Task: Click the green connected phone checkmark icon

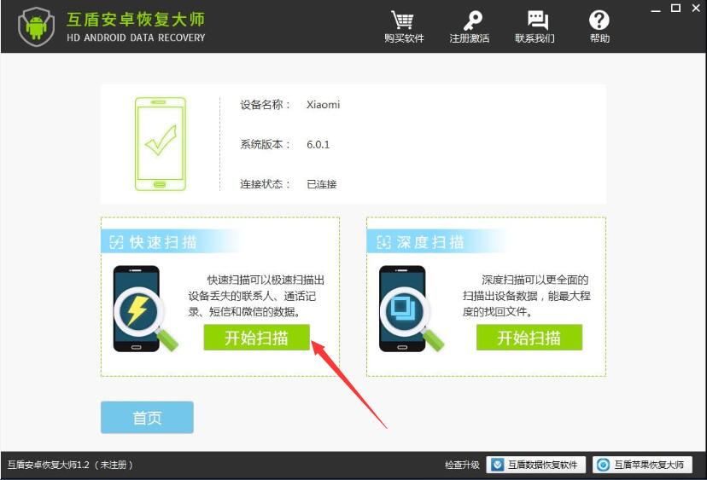Action: tap(160, 144)
